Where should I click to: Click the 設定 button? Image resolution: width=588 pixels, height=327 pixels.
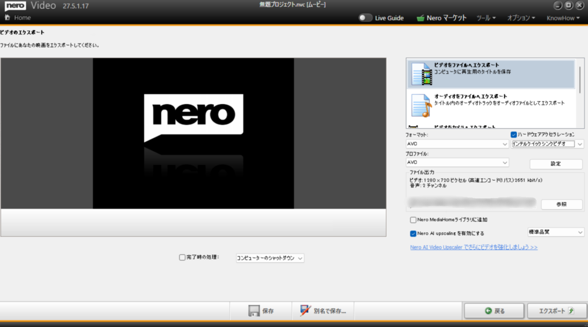pos(556,164)
